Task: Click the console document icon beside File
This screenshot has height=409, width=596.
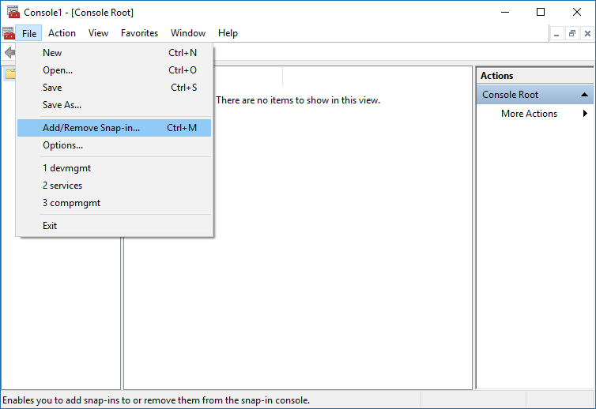Action: coord(9,33)
